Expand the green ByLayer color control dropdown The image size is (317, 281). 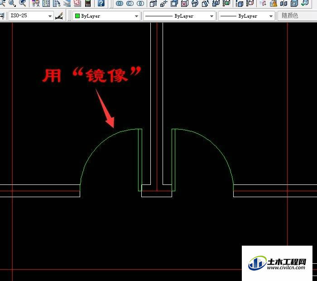136,16
